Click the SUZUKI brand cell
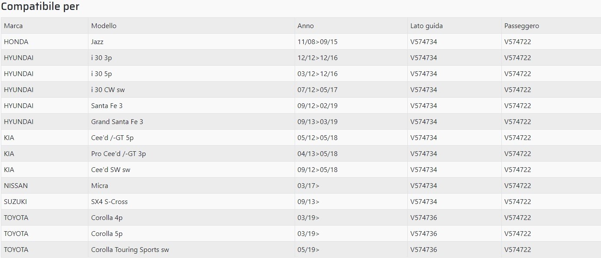Screen dimensions: 601x258 click(x=15, y=202)
